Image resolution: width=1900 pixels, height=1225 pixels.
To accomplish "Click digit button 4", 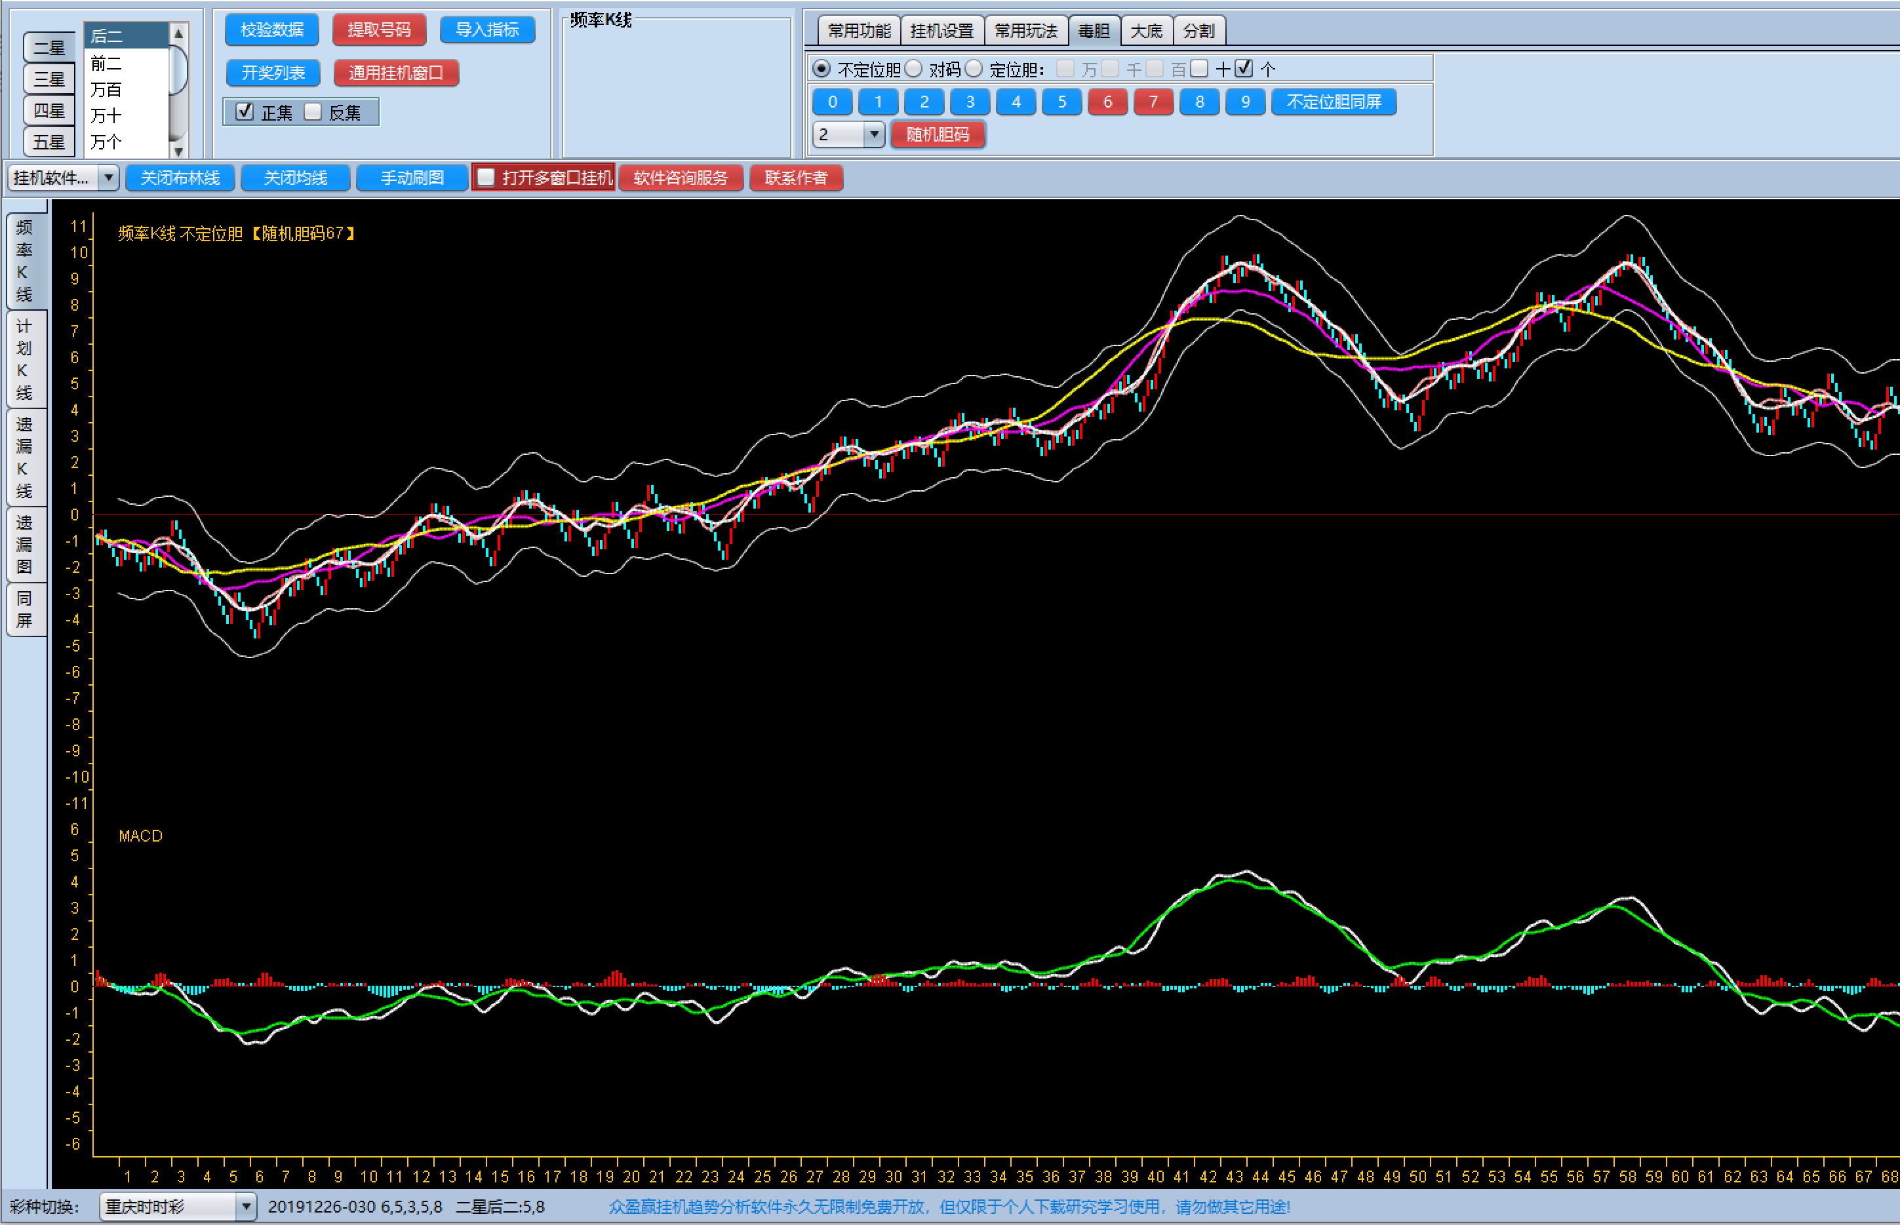I will 1016,102.
